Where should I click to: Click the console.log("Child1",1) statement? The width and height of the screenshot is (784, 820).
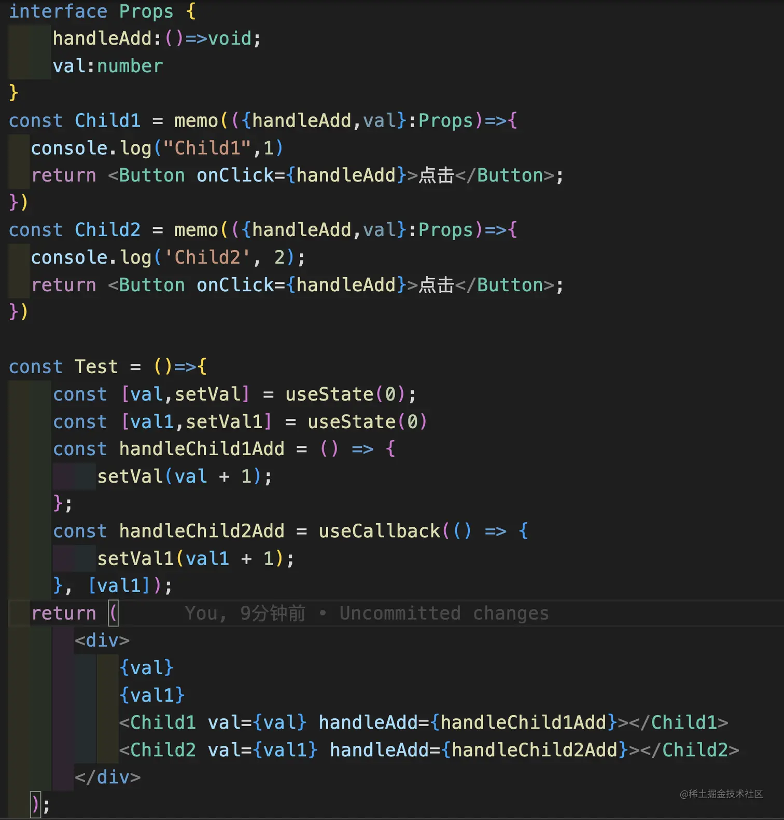click(157, 148)
